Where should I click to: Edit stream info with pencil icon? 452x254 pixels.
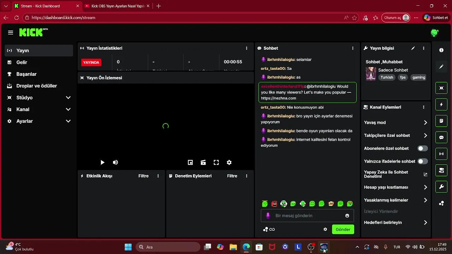point(413,48)
